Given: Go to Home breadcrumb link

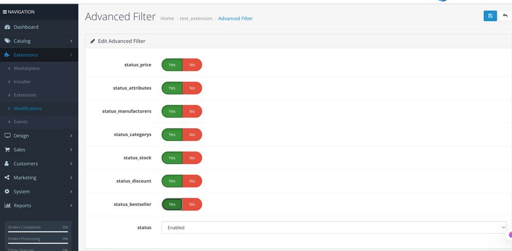Looking at the screenshot, I should pos(167,18).
